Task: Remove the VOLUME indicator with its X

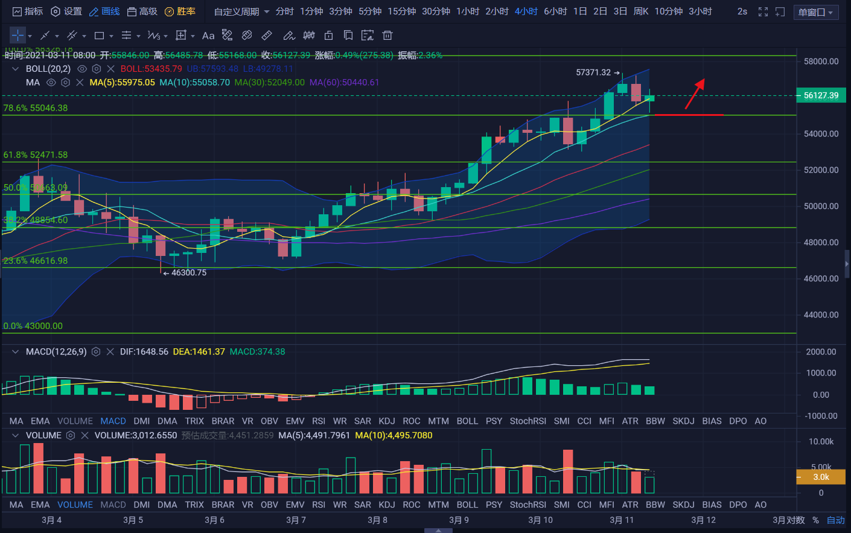Action: point(84,435)
